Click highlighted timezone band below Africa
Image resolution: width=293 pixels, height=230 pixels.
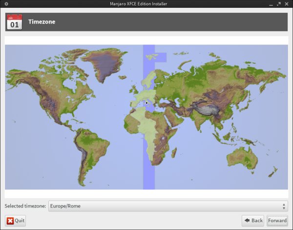[x=149, y=176]
